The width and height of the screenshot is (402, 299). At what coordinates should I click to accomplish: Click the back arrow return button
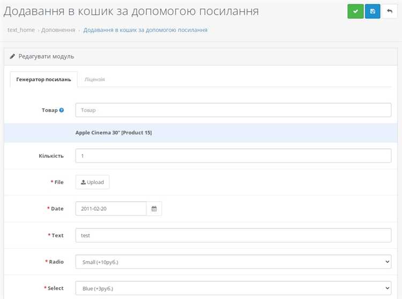coord(389,11)
